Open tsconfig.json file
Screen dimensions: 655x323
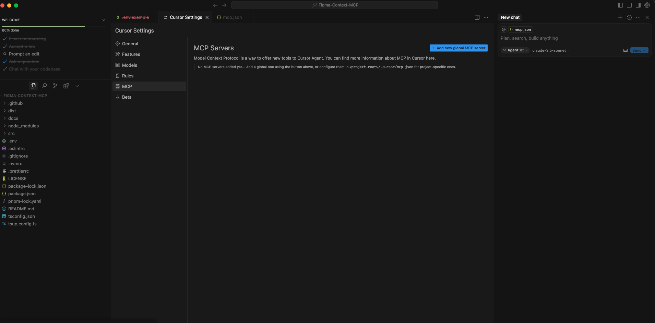tap(55, 216)
